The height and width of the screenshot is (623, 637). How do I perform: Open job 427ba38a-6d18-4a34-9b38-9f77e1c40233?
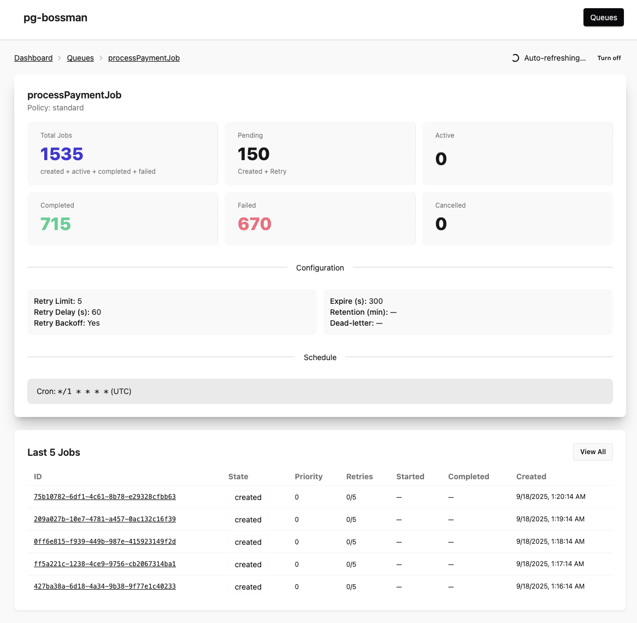point(105,586)
